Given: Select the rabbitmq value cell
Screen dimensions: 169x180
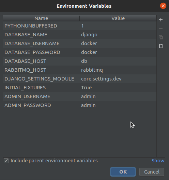Looking at the screenshot, I should 118,70.
